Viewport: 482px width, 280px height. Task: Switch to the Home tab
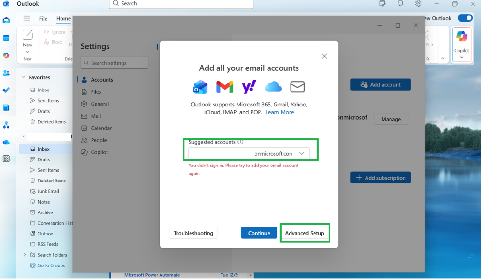[x=63, y=19]
